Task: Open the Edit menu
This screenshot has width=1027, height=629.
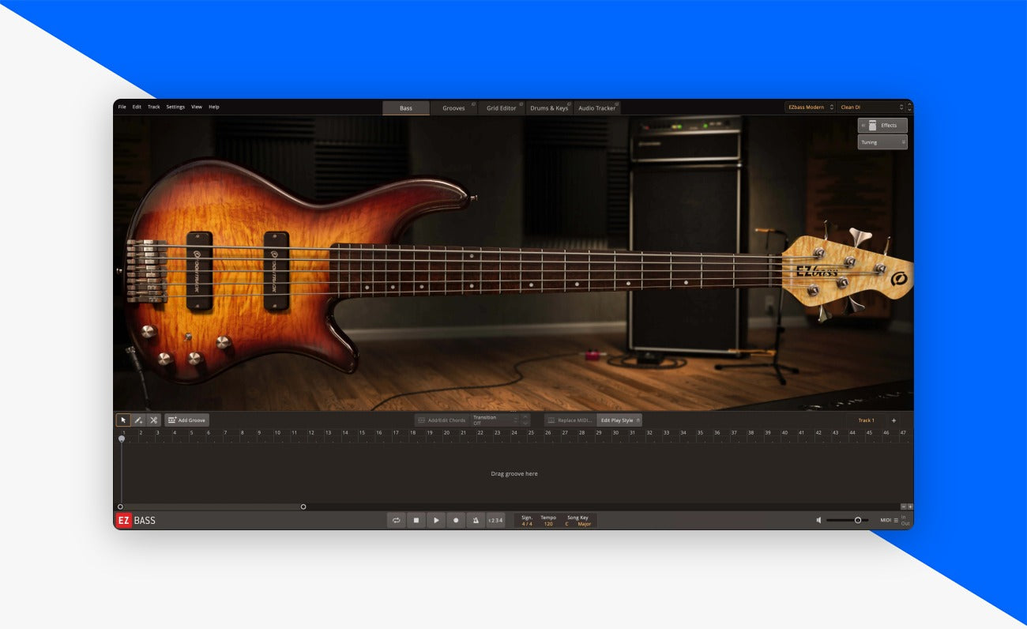Action: (x=137, y=107)
